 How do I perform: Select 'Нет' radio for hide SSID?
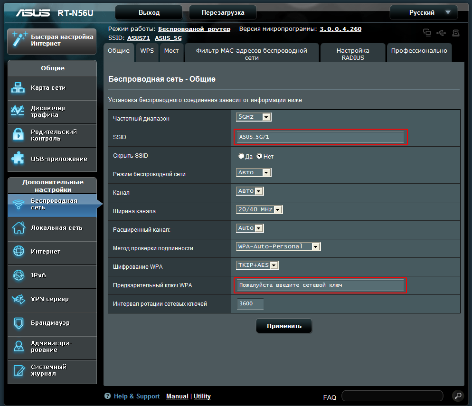259,156
